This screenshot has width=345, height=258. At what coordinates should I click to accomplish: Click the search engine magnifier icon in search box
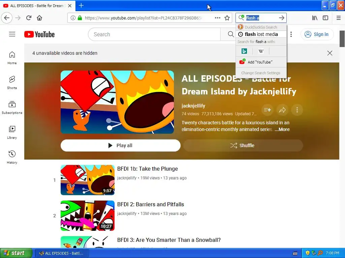point(241,17)
